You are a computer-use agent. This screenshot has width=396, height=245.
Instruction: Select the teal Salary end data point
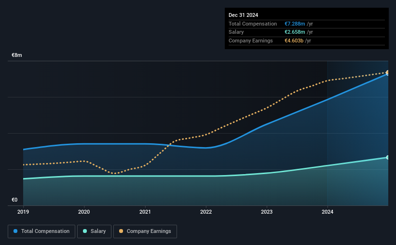tap(388, 157)
